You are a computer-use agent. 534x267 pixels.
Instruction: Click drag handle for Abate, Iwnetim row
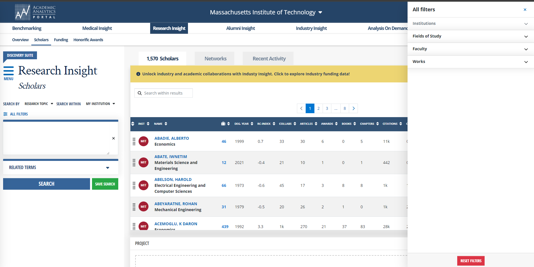pyautogui.click(x=134, y=163)
